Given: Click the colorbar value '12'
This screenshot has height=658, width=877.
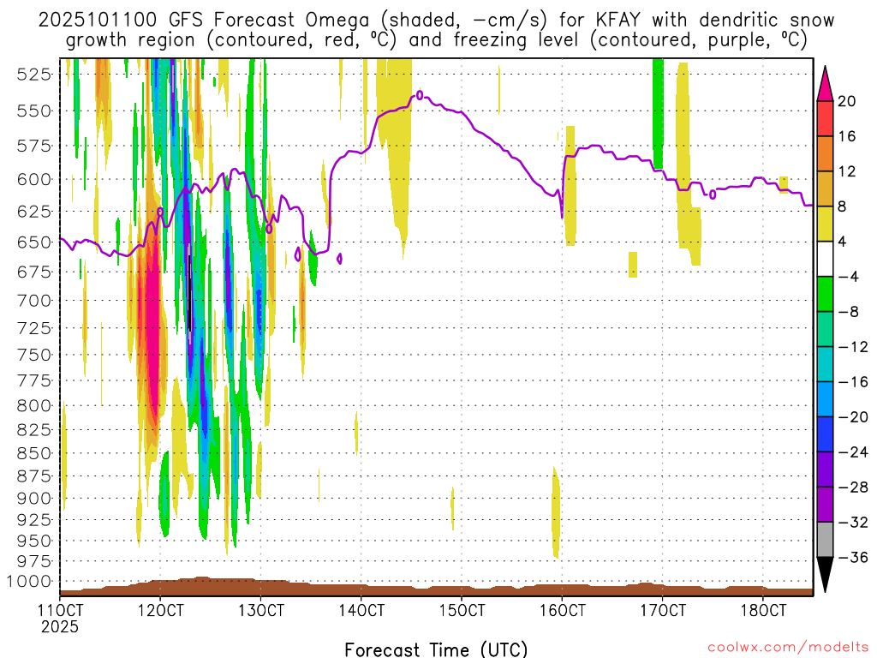Looking at the screenshot, I should click(847, 171).
